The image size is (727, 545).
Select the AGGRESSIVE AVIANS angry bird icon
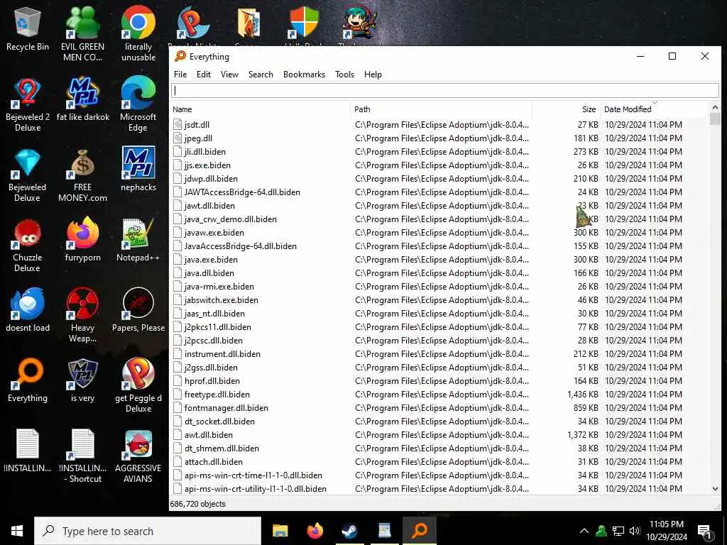[x=138, y=456]
